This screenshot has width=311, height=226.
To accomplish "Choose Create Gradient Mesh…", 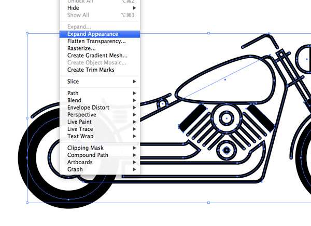I will pos(100,56).
